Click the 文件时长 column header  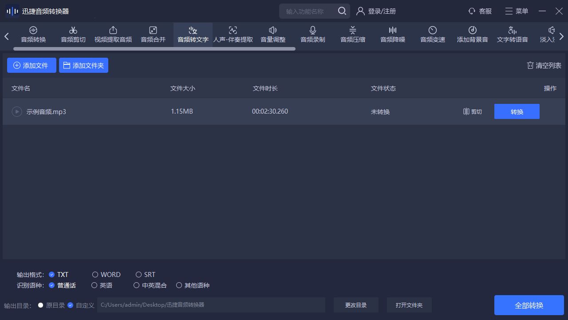pos(265,88)
